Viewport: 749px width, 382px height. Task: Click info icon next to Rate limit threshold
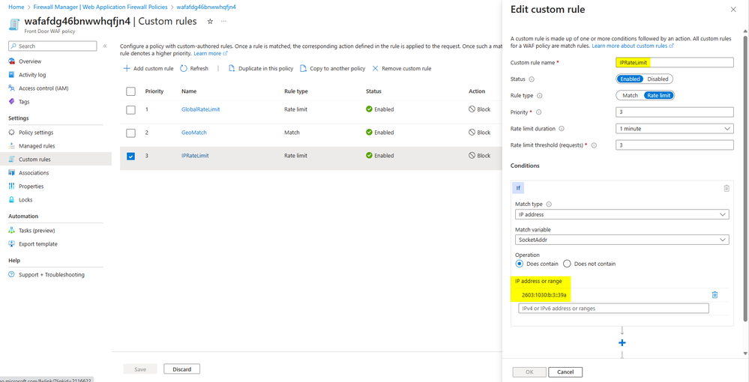click(595, 145)
